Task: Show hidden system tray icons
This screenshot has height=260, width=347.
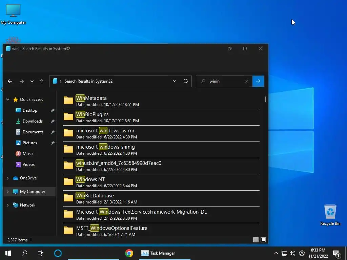Action: coord(276,253)
